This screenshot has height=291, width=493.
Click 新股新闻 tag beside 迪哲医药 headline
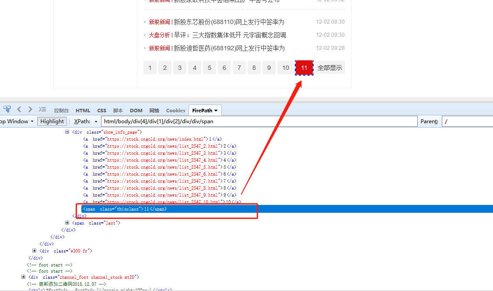159,48
